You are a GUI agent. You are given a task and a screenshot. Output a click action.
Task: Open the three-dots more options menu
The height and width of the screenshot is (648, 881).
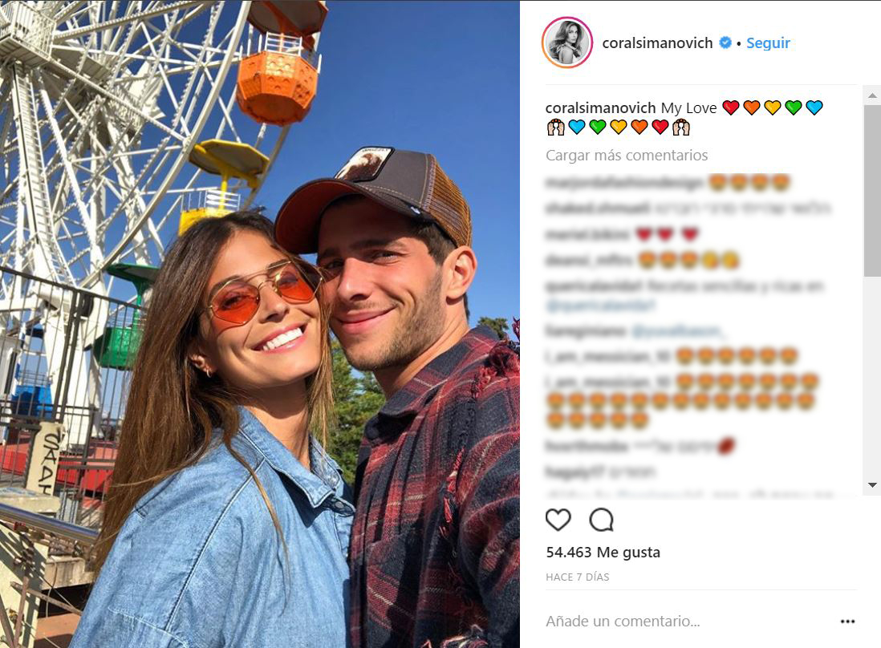click(847, 621)
